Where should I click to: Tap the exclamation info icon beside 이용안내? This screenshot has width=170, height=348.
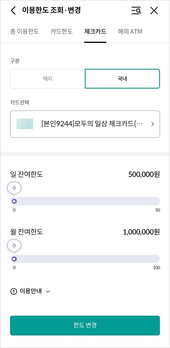(x=14, y=291)
